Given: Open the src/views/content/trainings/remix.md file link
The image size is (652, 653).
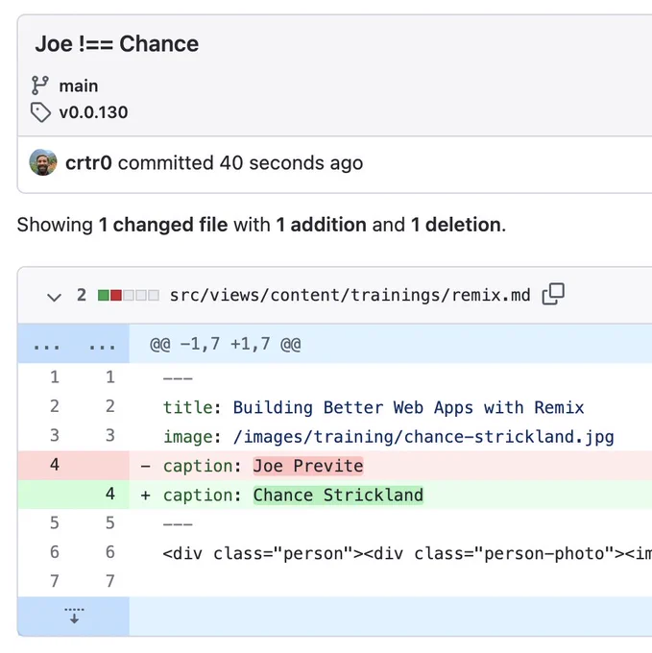Looking at the screenshot, I should coord(350,295).
